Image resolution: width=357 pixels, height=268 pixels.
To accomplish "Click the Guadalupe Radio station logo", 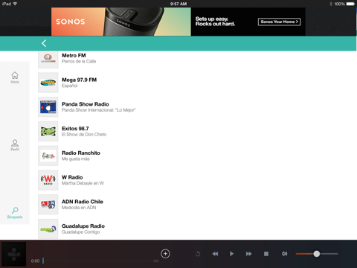I will (x=48, y=229).
